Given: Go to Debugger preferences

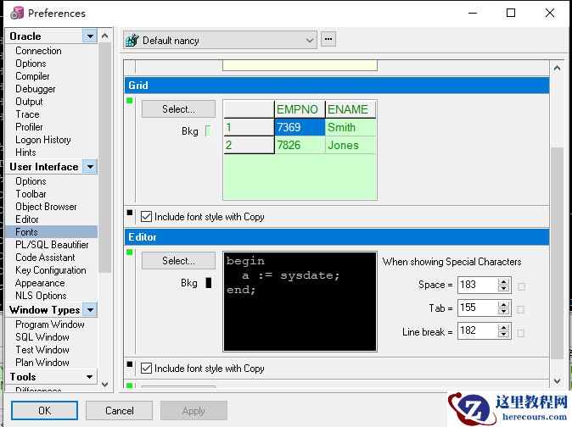Looking at the screenshot, I should [x=36, y=89].
